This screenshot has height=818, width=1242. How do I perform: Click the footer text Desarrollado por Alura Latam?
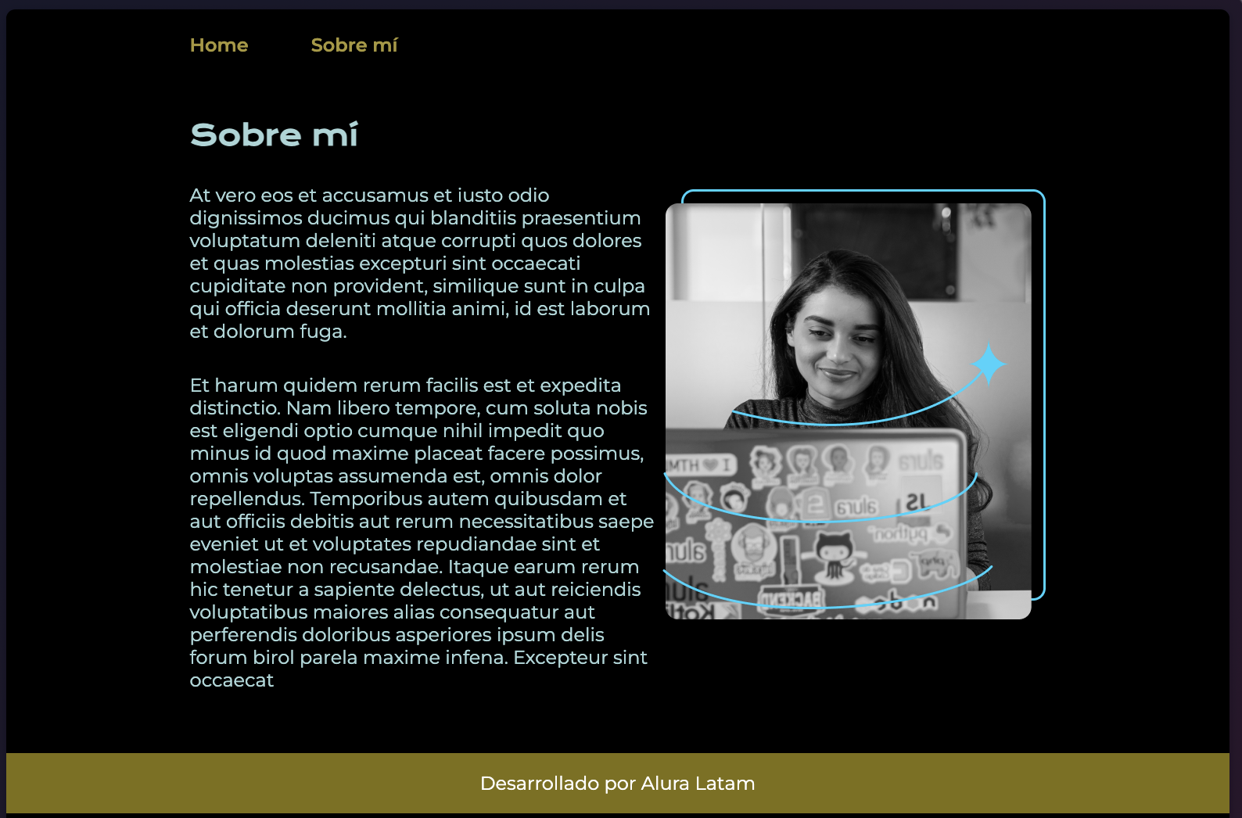[618, 783]
